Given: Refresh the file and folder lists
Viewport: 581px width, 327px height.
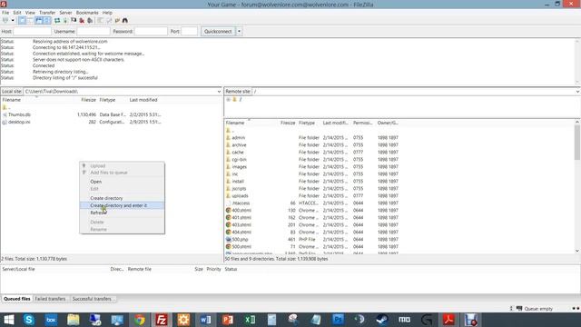Looking at the screenshot, I should click(57, 20).
